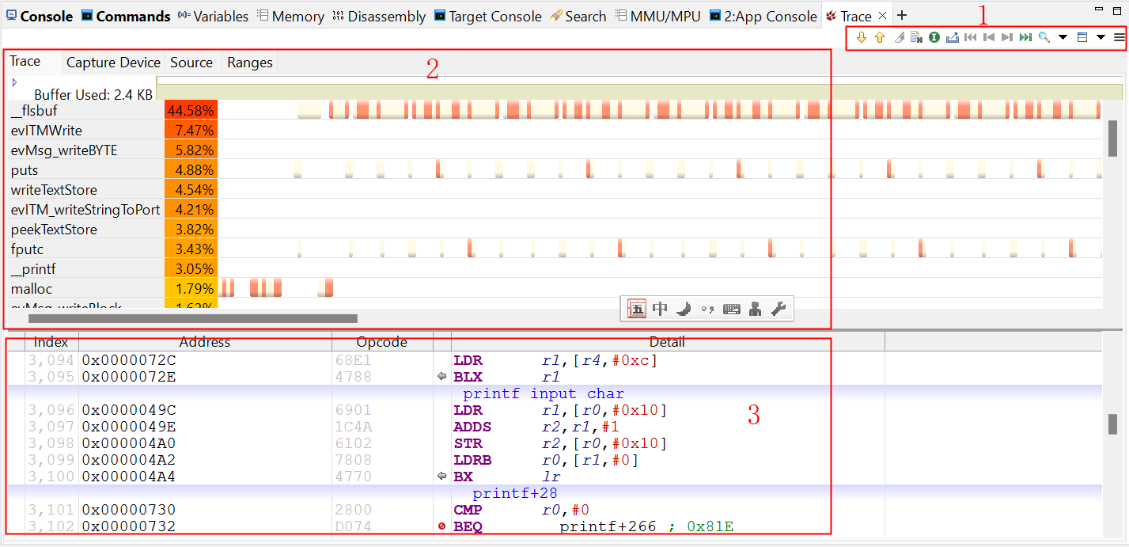Jump to the last trace record

click(1025, 37)
